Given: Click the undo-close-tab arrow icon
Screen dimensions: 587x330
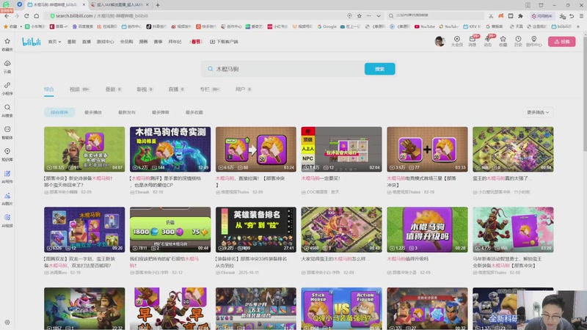Looking at the screenshot, I should click(x=572, y=16).
